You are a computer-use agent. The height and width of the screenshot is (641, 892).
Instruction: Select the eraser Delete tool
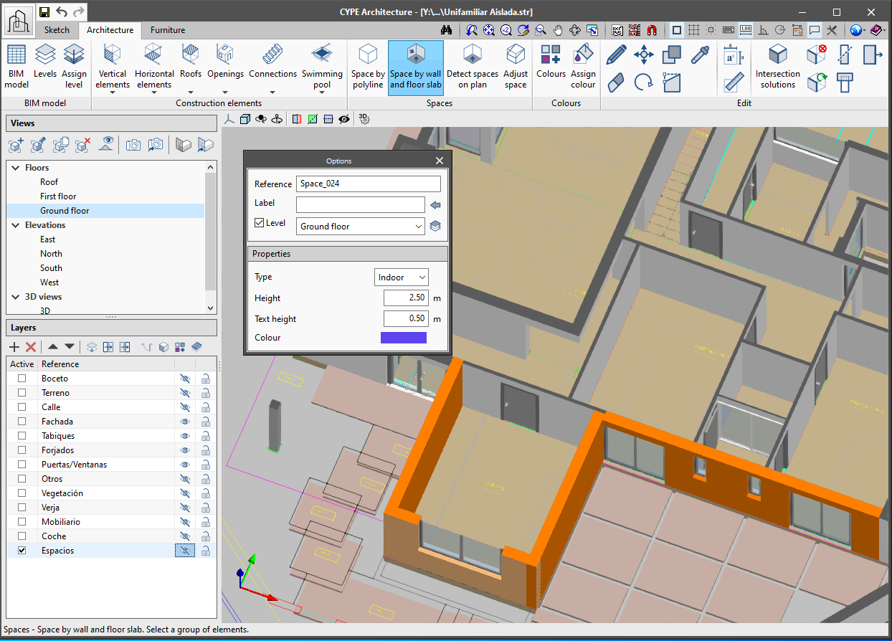616,82
